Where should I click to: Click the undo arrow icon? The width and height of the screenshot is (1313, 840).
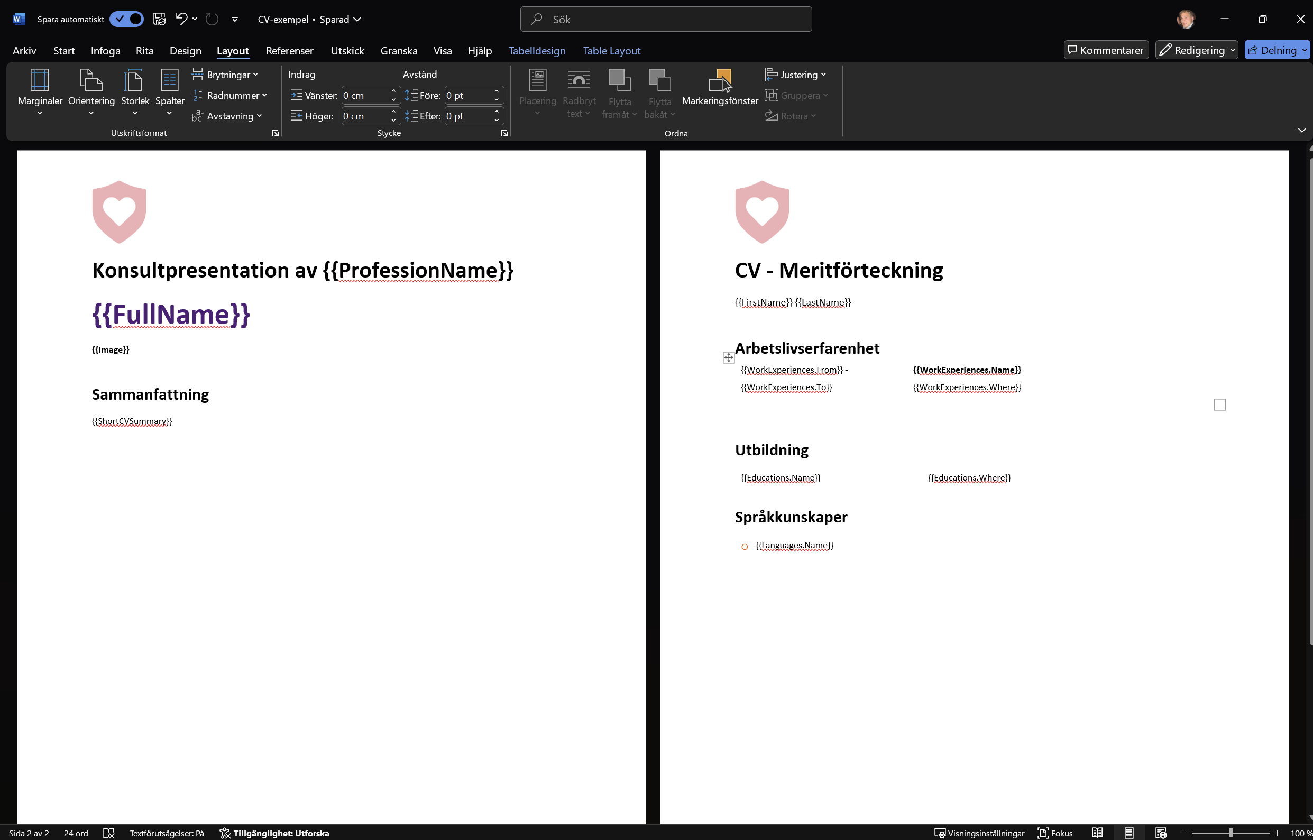click(x=181, y=19)
